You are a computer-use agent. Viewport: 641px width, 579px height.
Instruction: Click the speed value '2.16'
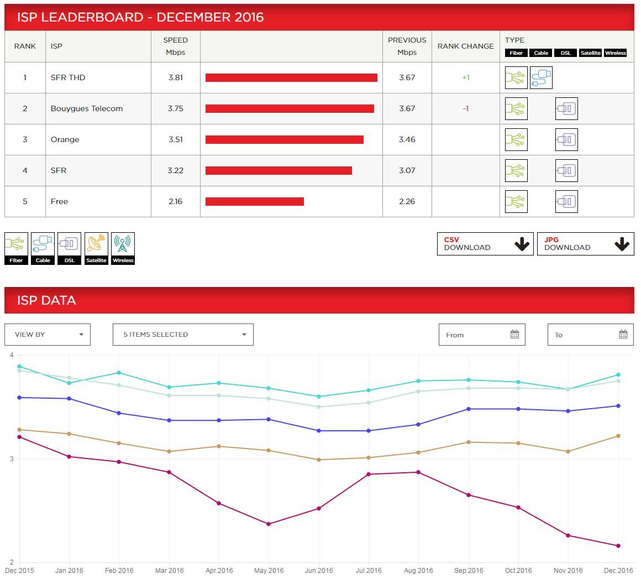click(175, 201)
